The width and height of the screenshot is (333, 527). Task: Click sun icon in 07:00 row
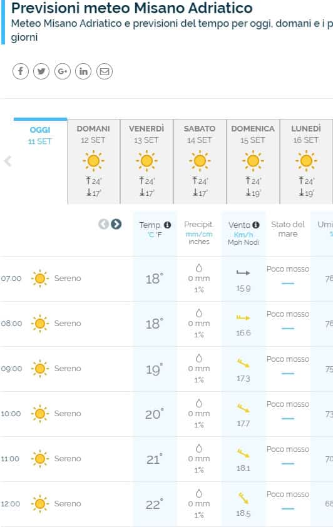[40, 279]
